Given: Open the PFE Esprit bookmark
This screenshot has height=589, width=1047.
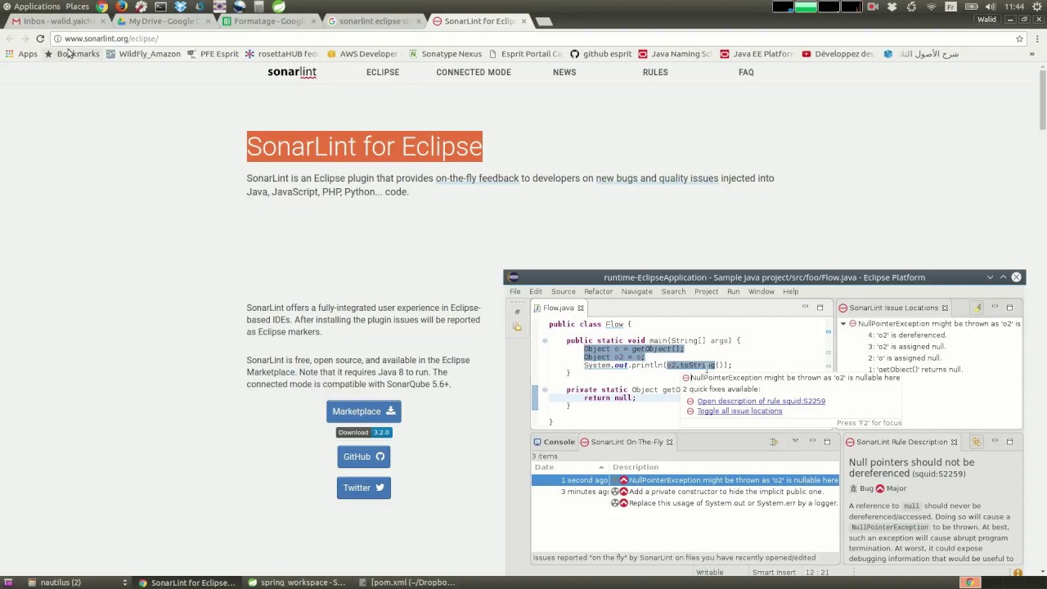Looking at the screenshot, I should (x=213, y=54).
